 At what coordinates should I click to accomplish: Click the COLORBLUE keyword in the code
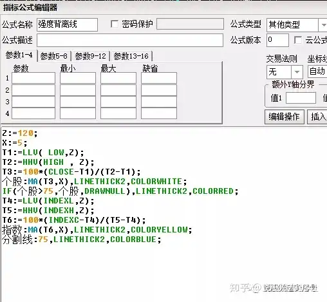point(133,240)
